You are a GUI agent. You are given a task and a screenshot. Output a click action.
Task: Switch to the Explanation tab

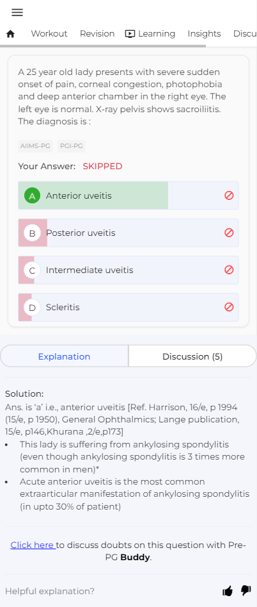click(65, 356)
